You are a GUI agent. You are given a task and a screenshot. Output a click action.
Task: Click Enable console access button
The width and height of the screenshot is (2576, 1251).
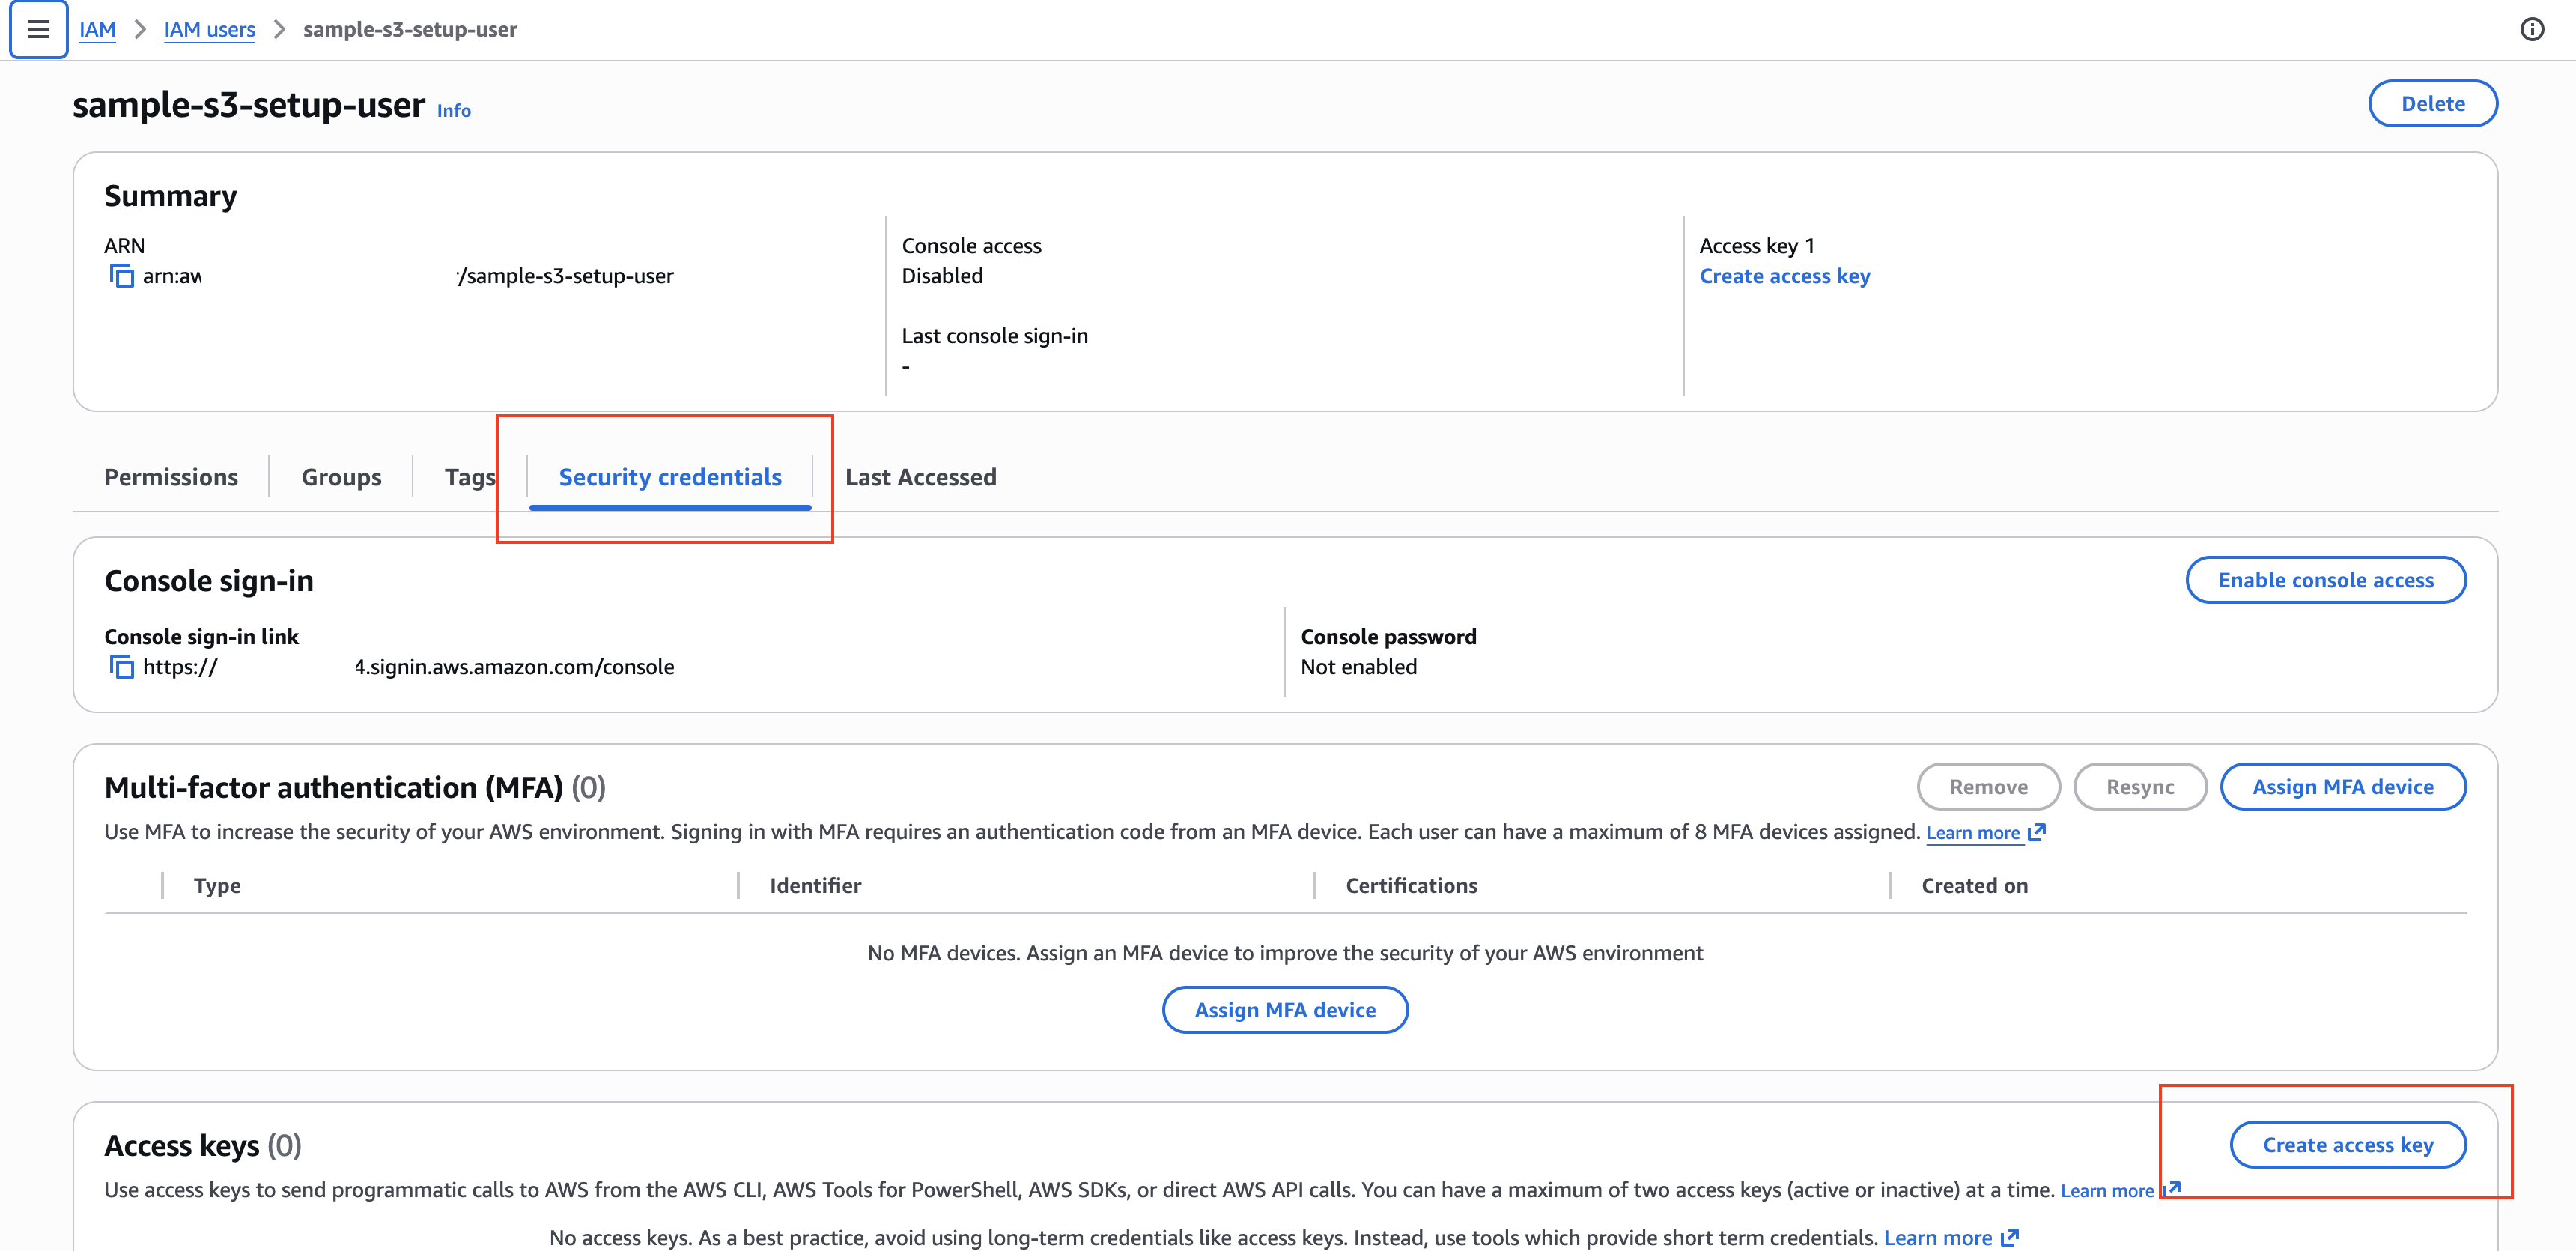pyautogui.click(x=2326, y=580)
